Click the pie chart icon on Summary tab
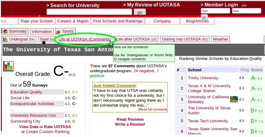The image size is (265, 137). click(6, 31)
